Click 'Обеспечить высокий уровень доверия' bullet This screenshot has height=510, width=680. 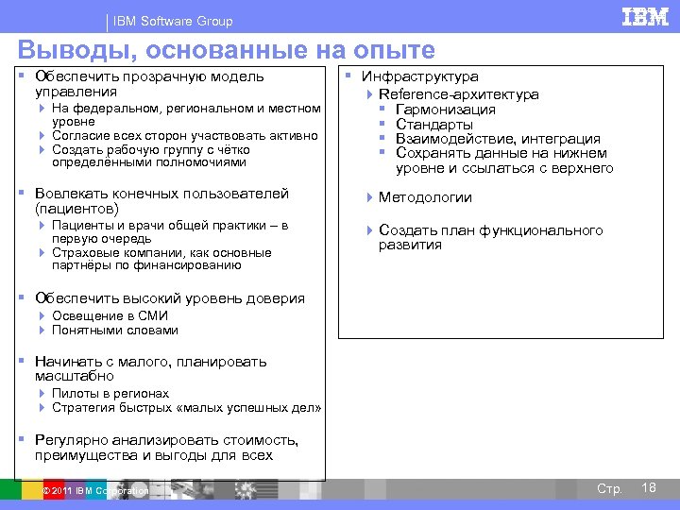coord(170,298)
